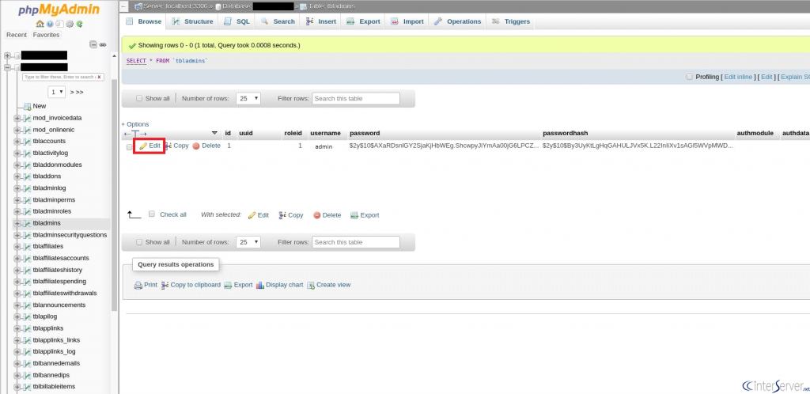Click the Home icon under the phpMyAdmin logo
Screen dimensions: 810x394
click(40, 24)
